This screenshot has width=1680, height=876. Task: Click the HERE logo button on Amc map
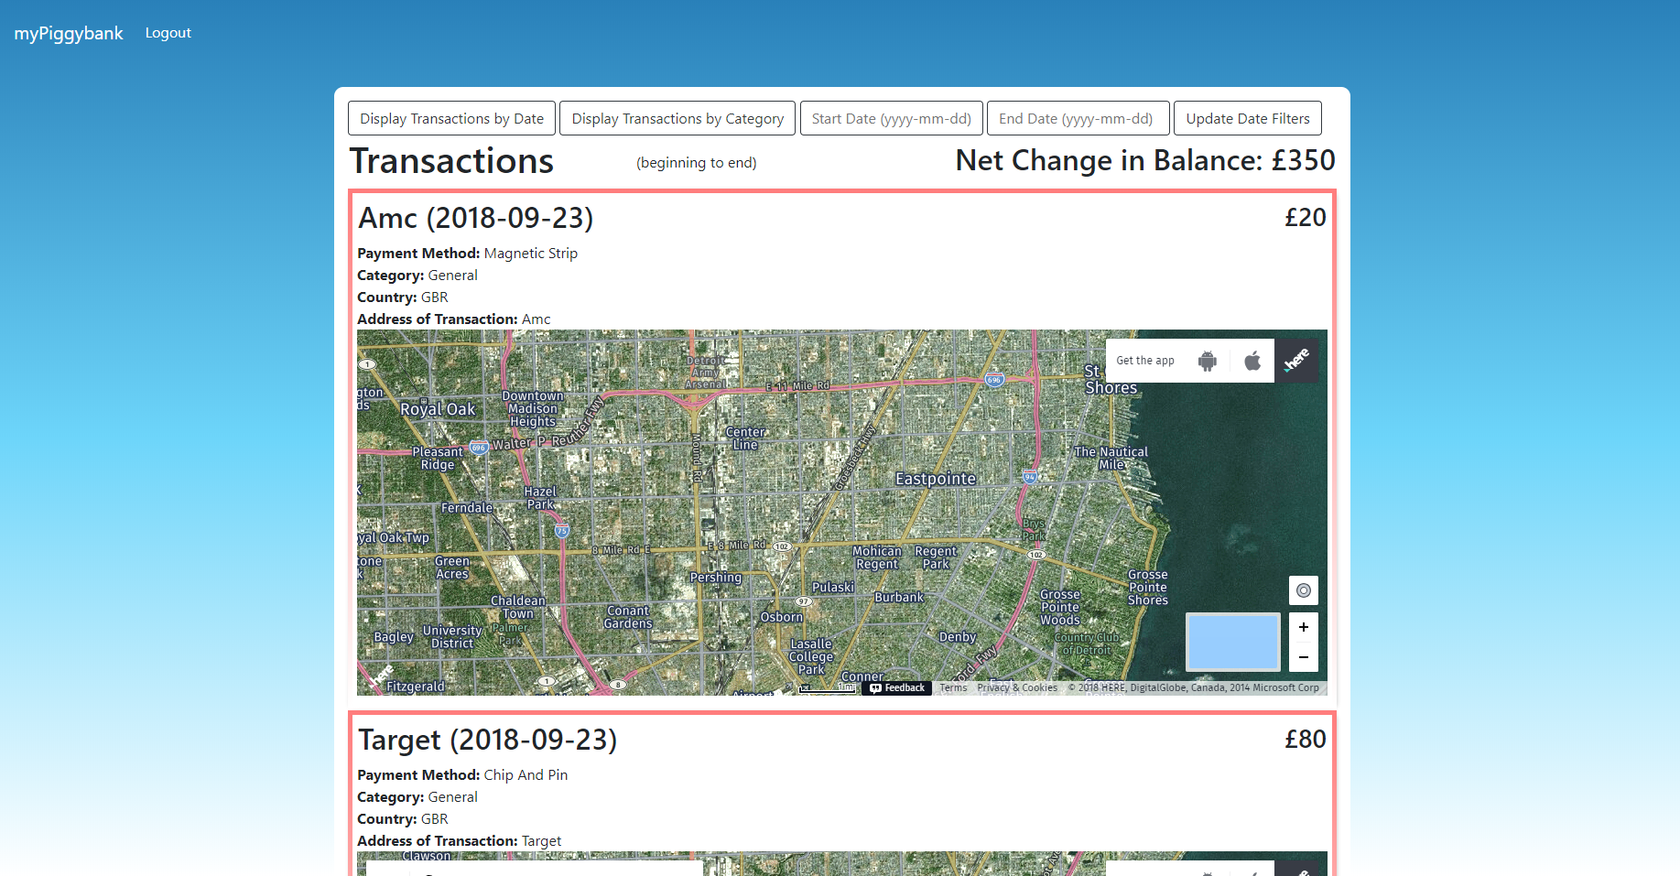[x=1296, y=361]
